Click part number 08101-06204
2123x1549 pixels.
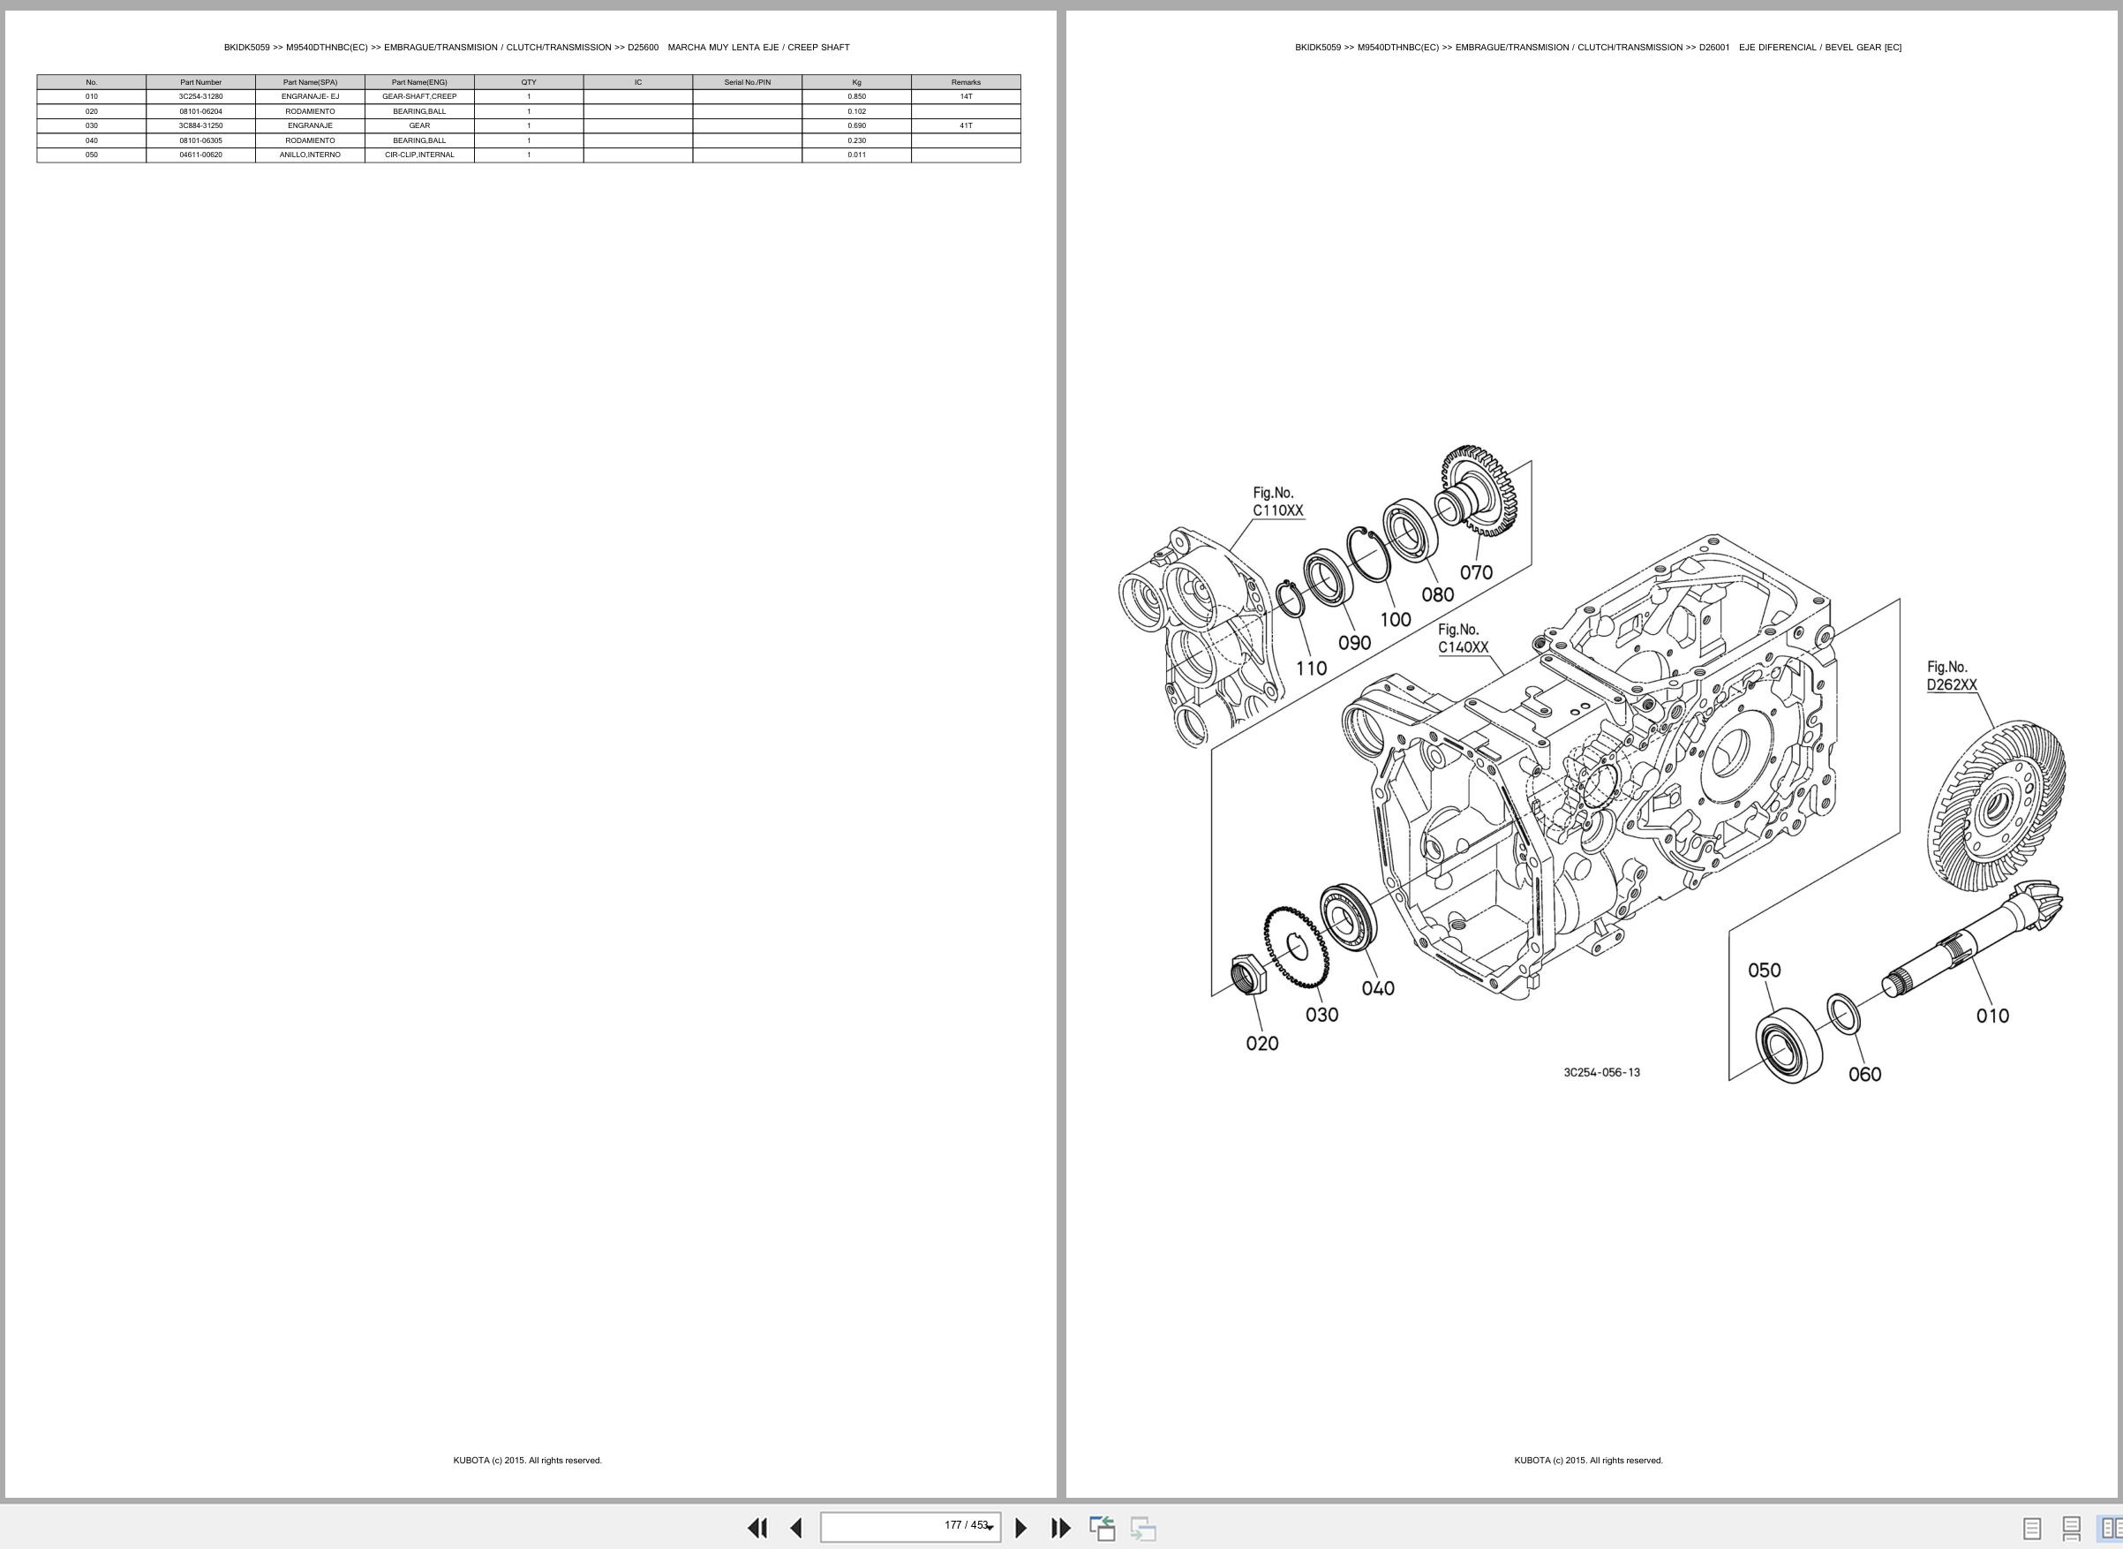[200, 111]
